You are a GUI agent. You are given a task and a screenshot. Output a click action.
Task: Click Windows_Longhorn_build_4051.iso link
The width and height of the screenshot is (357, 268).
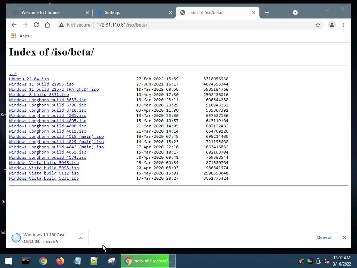point(47,152)
